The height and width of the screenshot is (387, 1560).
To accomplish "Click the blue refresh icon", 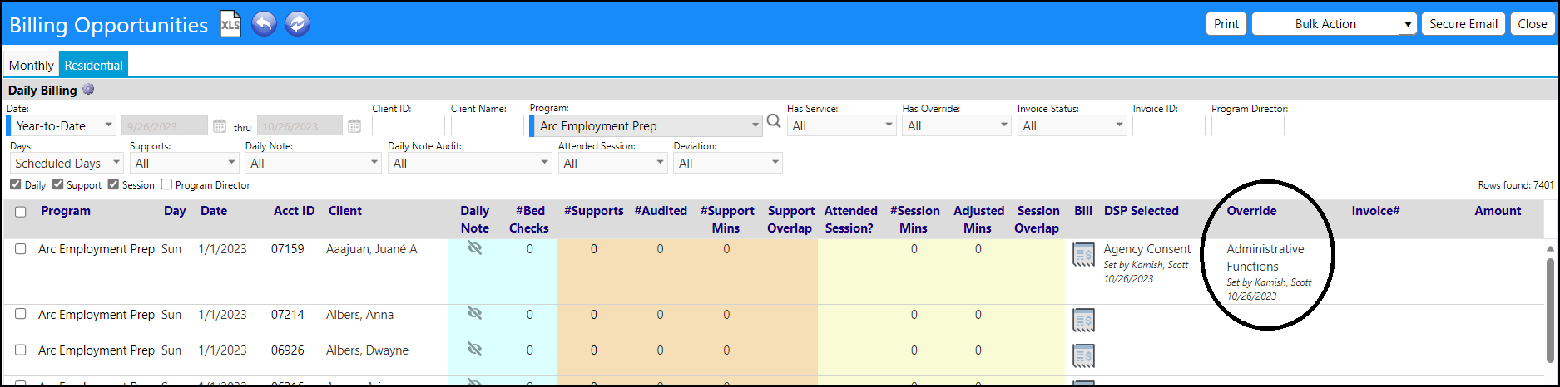I will coord(297,24).
